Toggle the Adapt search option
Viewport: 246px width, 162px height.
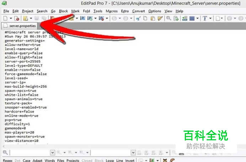pos(37,161)
